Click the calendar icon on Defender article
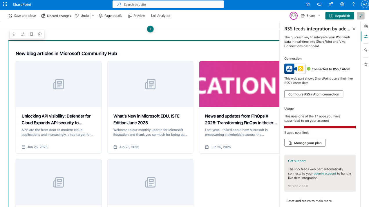369x207 pixels. [23, 147]
